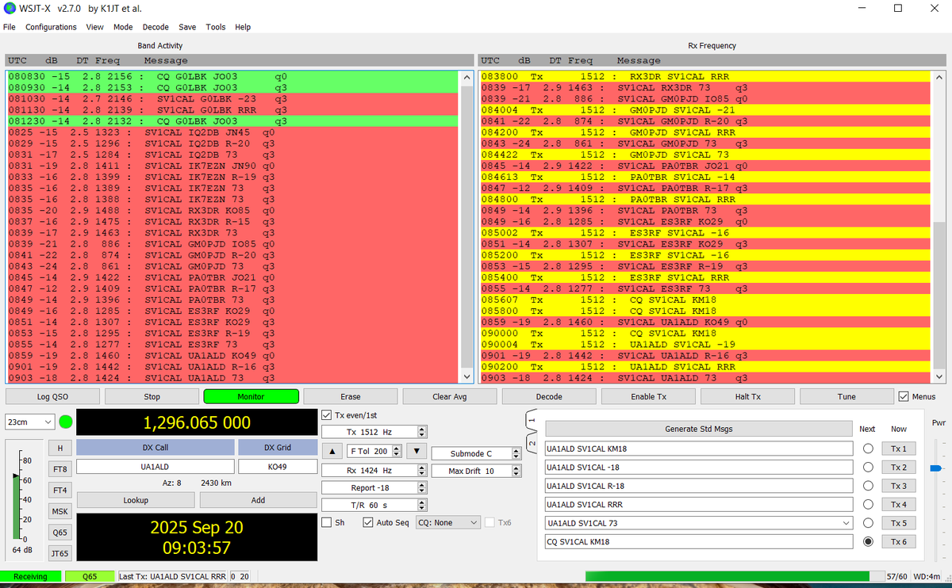Click the Halt Tx button
The image size is (952, 588).
click(x=747, y=396)
